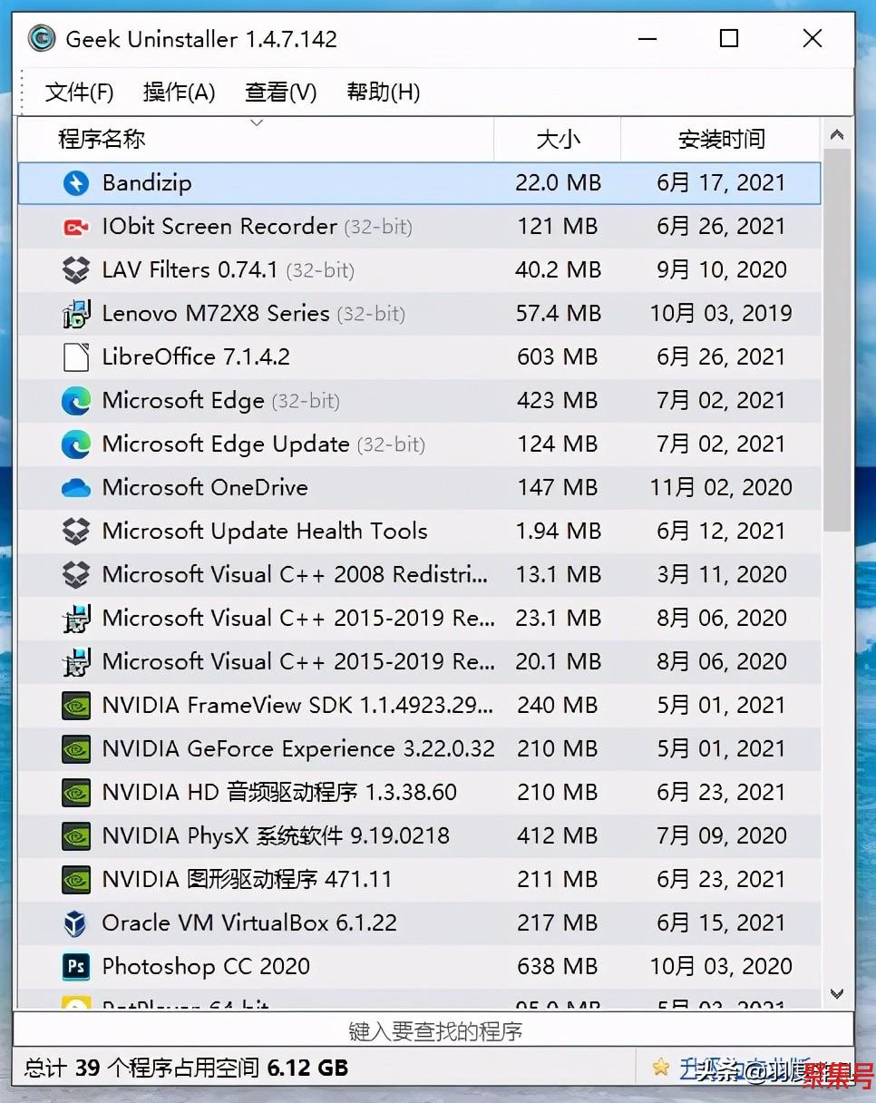This screenshot has width=876, height=1103.
Task: Open the 操作(A) menu
Action: pos(179,92)
